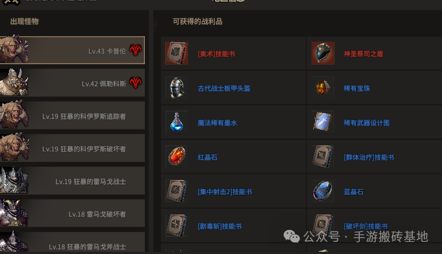
Task: Open the [集中射击2]技能书 loot item name
Action: click(x=225, y=192)
